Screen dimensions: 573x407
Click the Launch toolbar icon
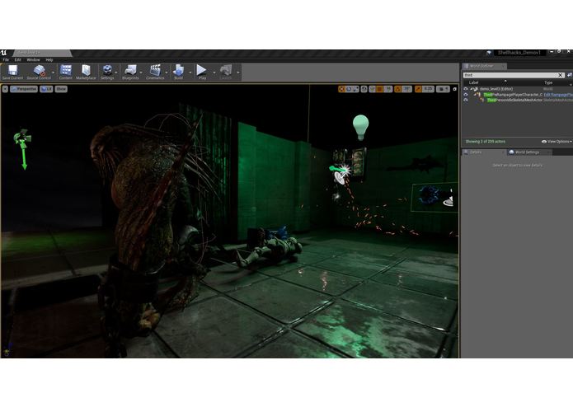click(x=226, y=72)
